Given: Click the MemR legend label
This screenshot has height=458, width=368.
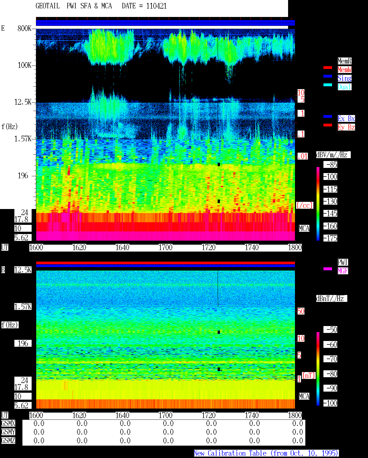Looking at the screenshot, I should 344,61.
